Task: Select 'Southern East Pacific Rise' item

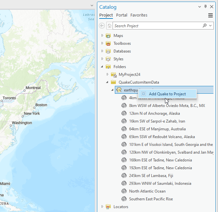Action: (x=151, y=199)
